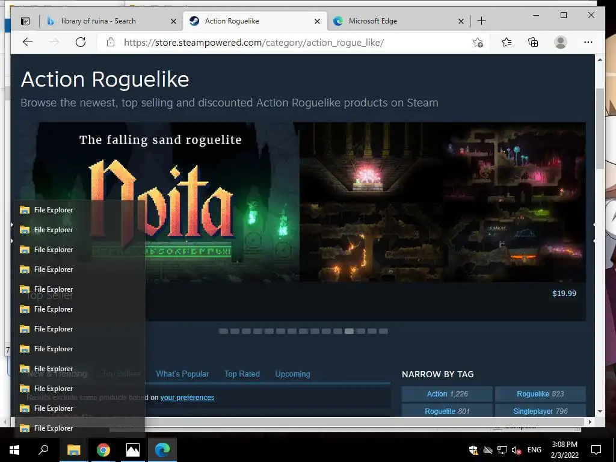Switch to 'library of ruina - Search' tab
The height and width of the screenshot is (462, 616).
coord(98,21)
